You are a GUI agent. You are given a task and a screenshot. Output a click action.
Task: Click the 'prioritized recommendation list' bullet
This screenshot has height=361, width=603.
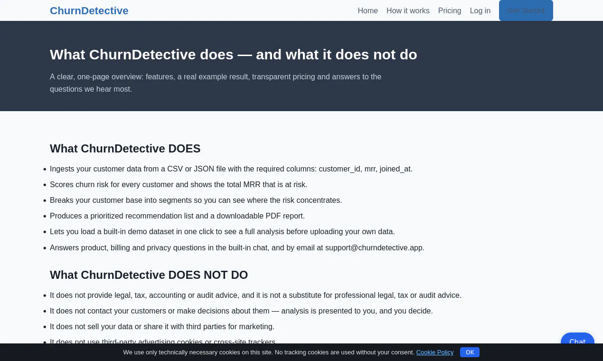click(178, 216)
